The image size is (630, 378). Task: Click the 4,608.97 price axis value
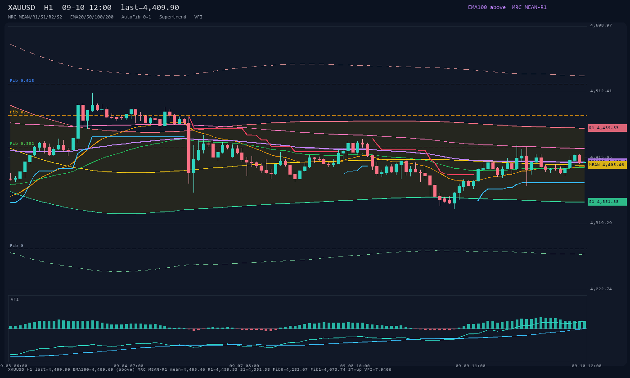click(x=601, y=25)
